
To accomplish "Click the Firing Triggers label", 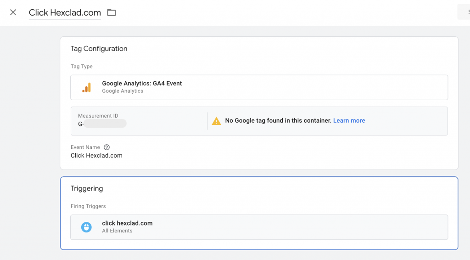I will coord(88,206).
